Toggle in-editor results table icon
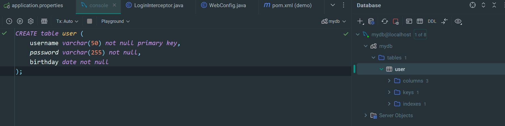Viewport: 505px width, 126px height. [x=44, y=21]
